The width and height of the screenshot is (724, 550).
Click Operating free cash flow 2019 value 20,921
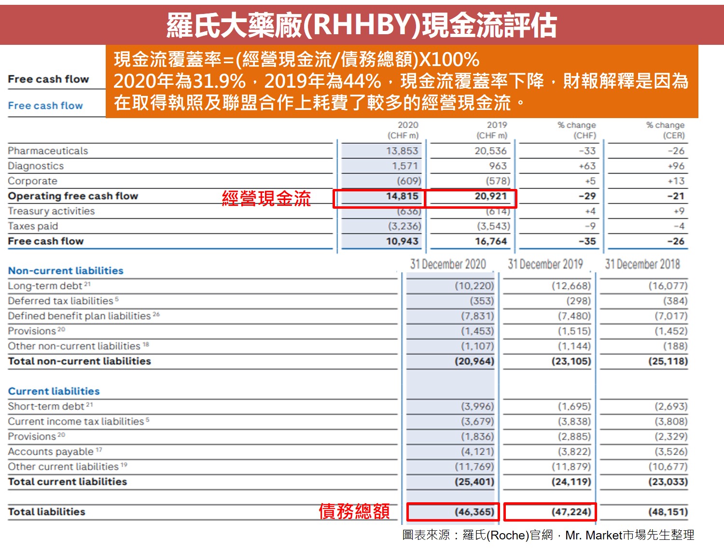click(491, 196)
